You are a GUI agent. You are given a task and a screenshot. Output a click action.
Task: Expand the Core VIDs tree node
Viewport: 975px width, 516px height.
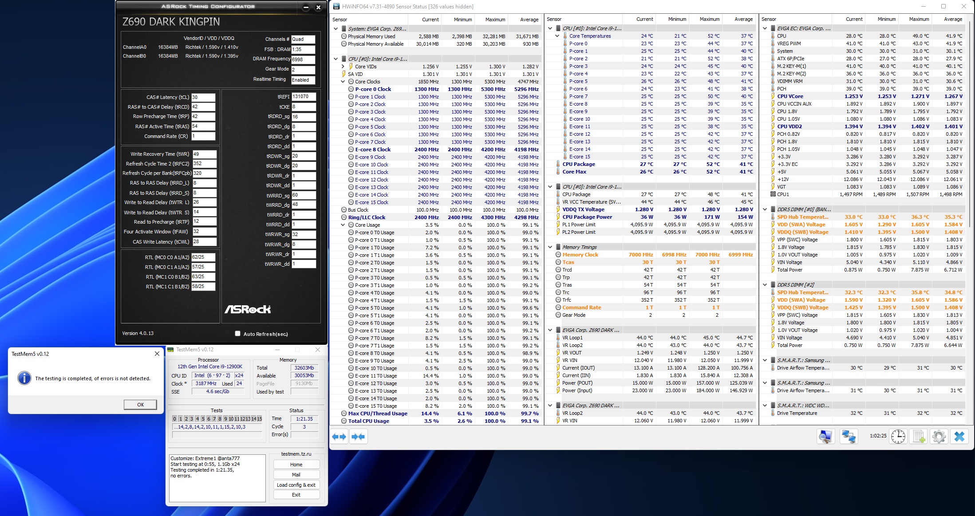[343, 67]
